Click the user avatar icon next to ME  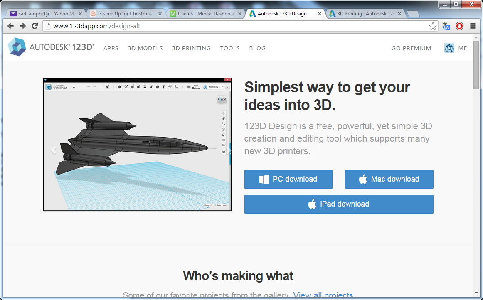[449, 48]
